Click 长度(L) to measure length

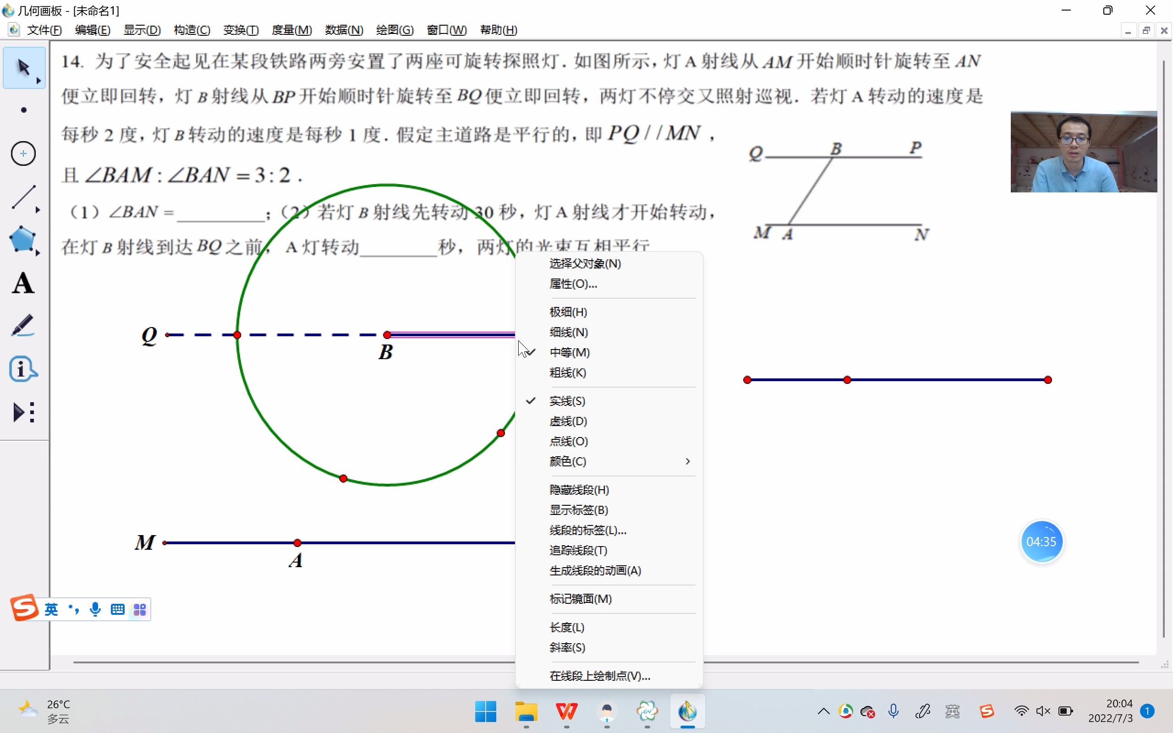click(566, 628)
